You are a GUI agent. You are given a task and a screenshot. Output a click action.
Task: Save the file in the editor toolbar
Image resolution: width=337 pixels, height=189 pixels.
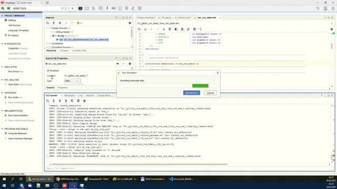click(x=145, y=29)
